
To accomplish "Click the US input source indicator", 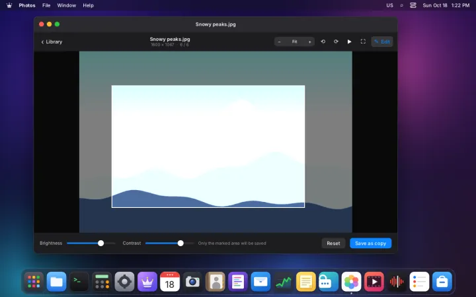I will click(x=389, y=5).
